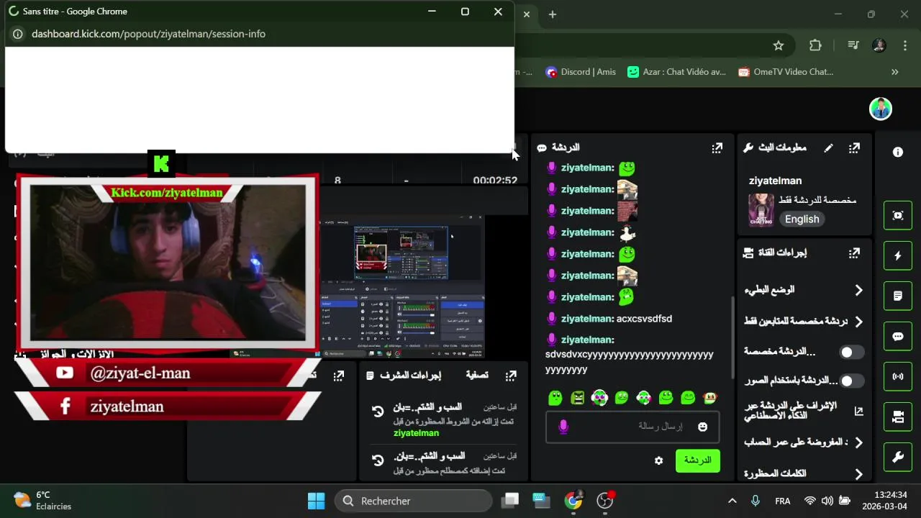Screen dimensions: 921x518
Task: Click the تصفية filter button
Action: [x=477, y=375]
